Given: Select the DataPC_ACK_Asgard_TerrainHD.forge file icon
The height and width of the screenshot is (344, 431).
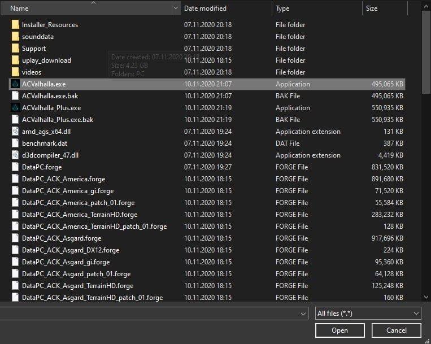Looking at the screenshot, I should coord(15,285).
